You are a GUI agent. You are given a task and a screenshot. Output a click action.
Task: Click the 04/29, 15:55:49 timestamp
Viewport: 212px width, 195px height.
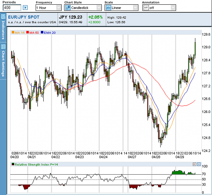(x=71, y=22)
